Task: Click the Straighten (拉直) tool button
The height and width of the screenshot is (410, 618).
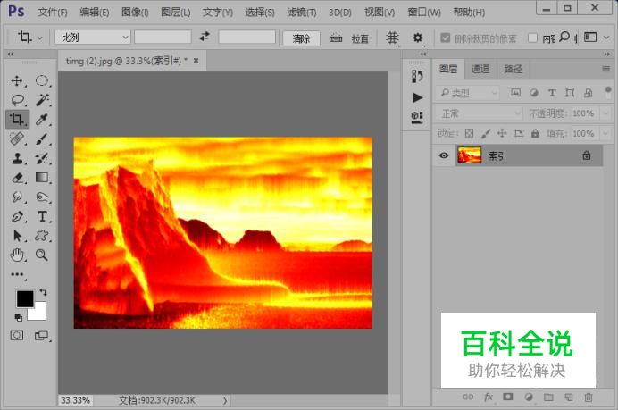Action: coord(349,38)
